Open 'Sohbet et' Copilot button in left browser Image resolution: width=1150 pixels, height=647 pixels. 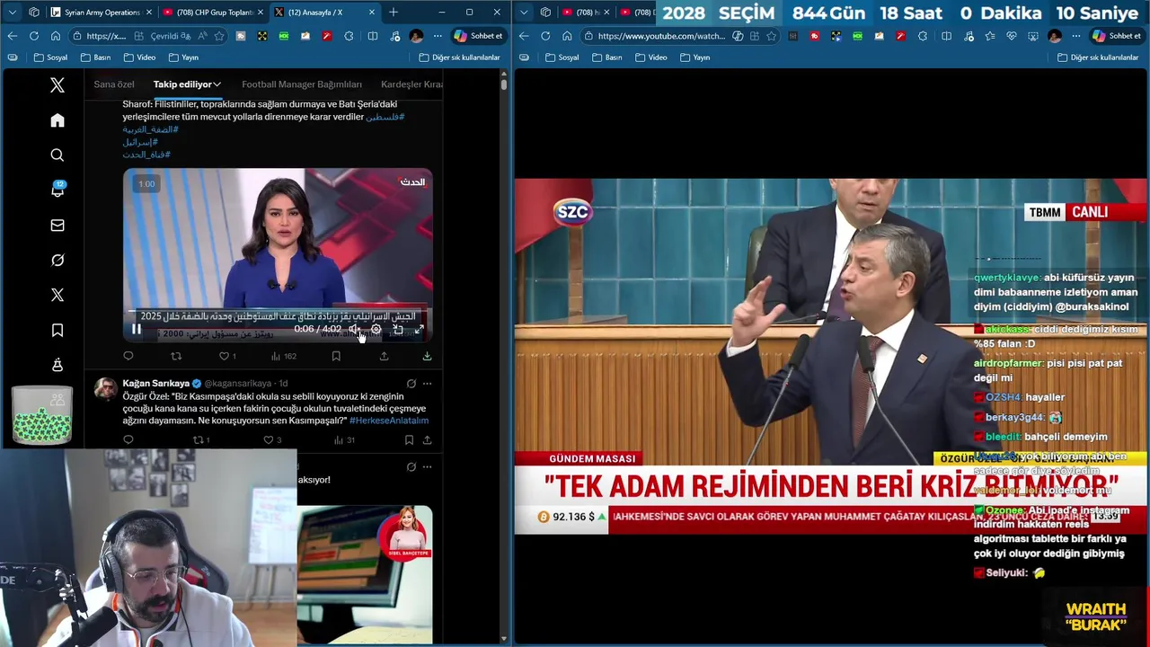pyautogui.click(x=479, y=36)
